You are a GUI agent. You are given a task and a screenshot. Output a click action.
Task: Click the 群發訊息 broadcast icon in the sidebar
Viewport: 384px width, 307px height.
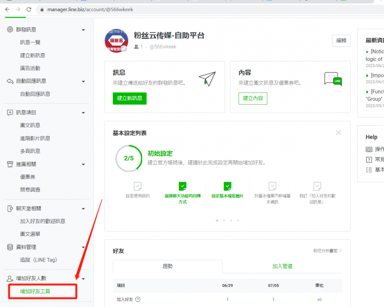(x=10, y=30)
